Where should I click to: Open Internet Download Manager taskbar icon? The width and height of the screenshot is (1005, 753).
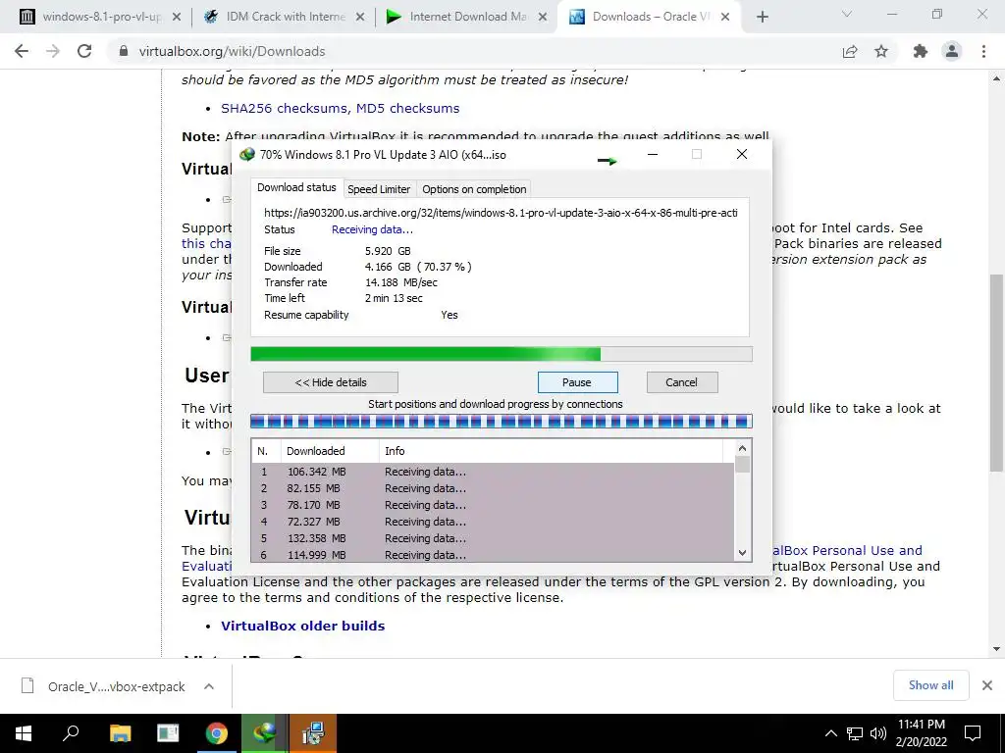point(265,733)
